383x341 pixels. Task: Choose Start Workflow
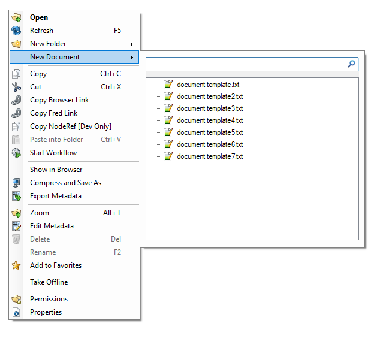coord(74,153)
